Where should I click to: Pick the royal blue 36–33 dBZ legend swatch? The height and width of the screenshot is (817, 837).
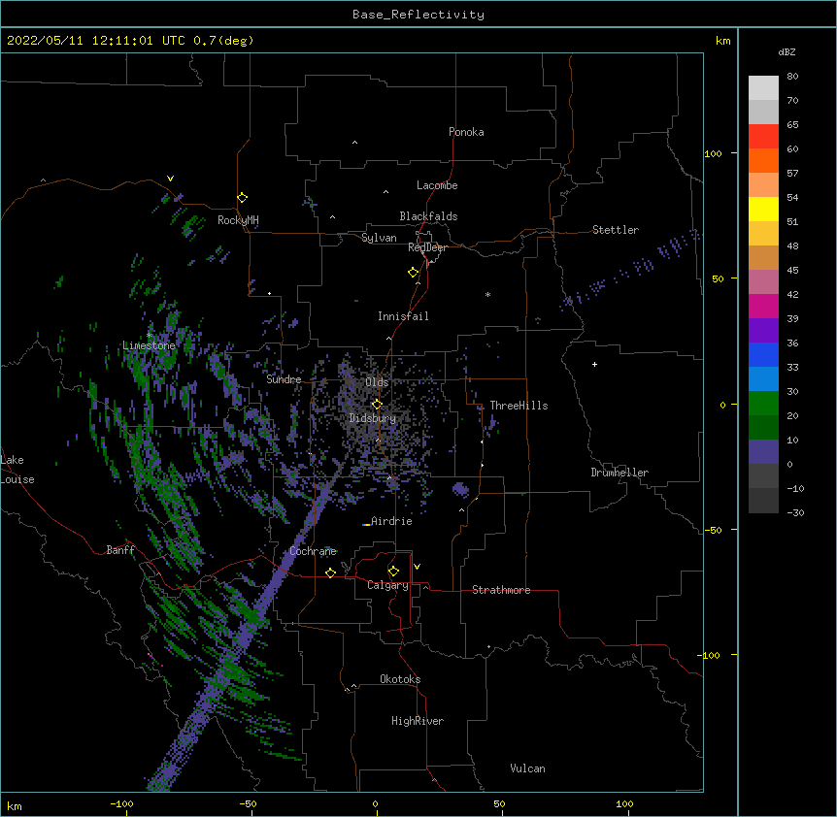(763, 354)
